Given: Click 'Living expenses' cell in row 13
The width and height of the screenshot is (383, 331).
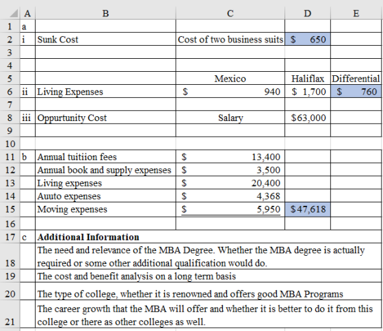Looking at the screenshot, I should [105, 183].
